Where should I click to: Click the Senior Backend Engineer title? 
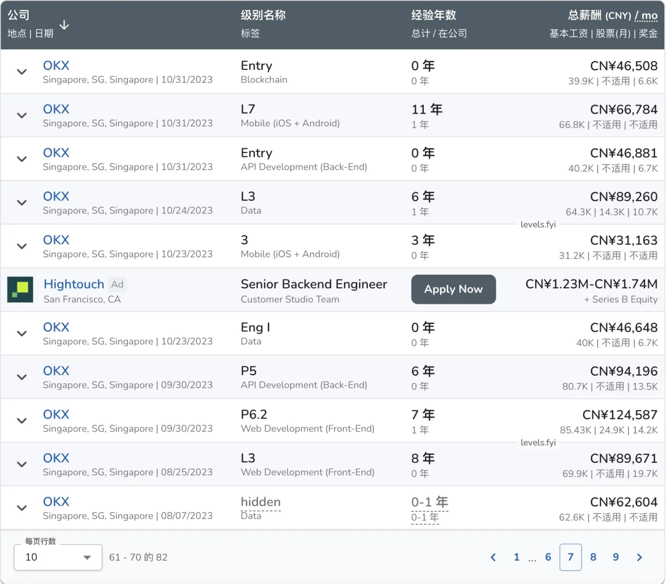[x=314, y=284]
